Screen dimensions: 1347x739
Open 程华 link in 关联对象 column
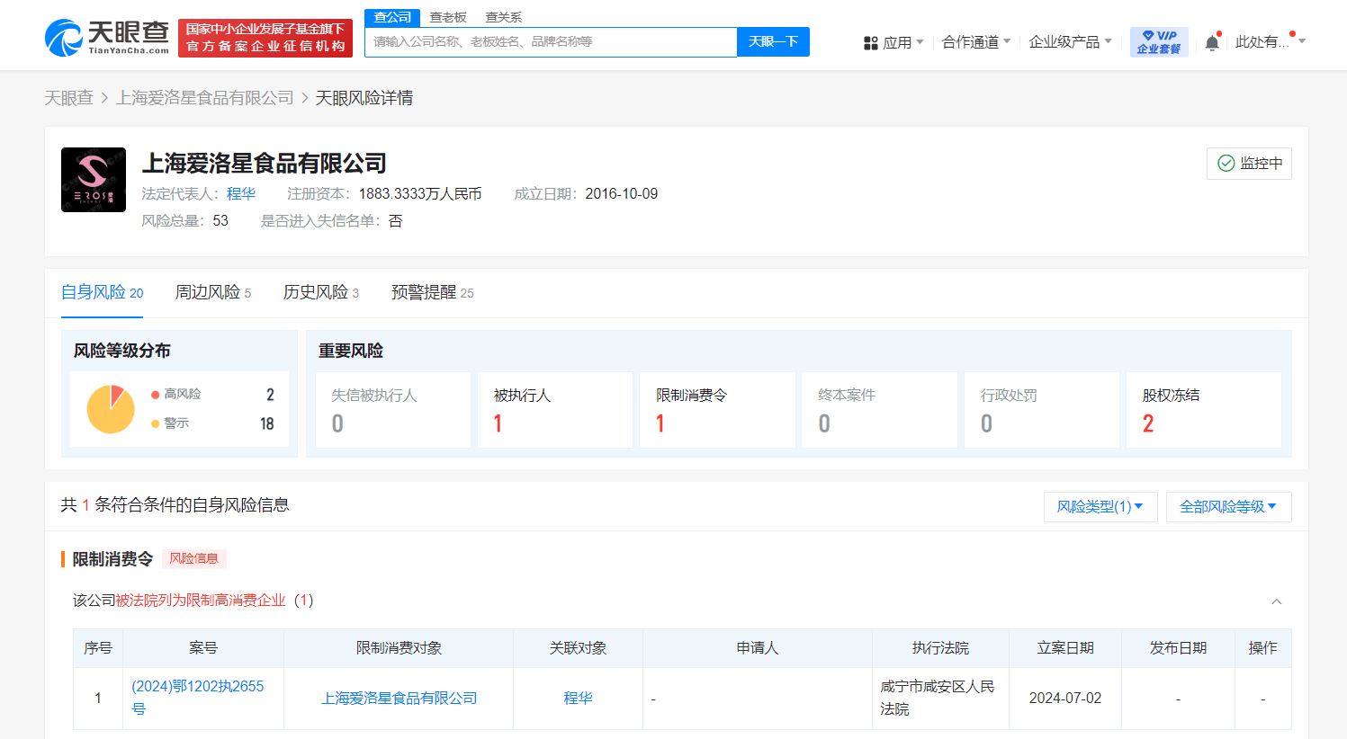coord(578,699)
